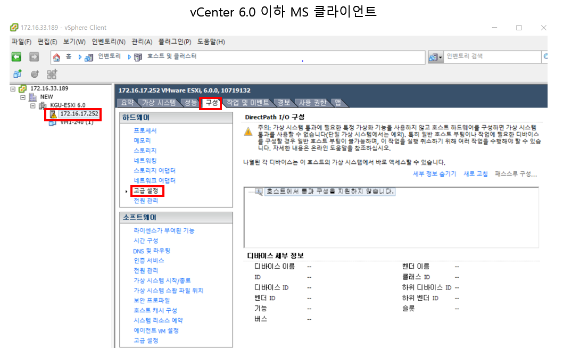Click the 새로 고침 link

475,174
